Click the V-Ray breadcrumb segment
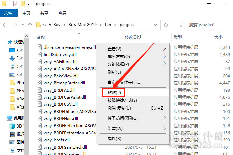 [x=55, y=25]
